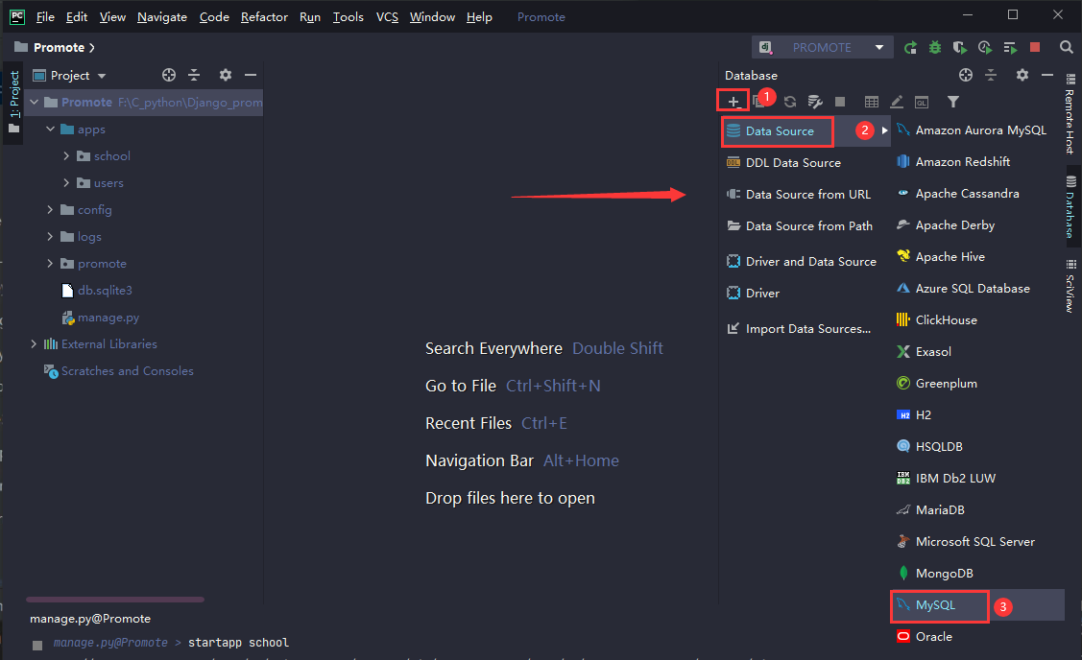
Task: Open the File menu
Action: coord(45,16)
